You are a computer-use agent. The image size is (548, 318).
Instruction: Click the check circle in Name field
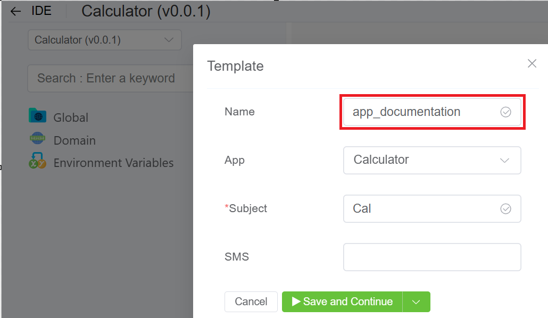coord(505,112)
